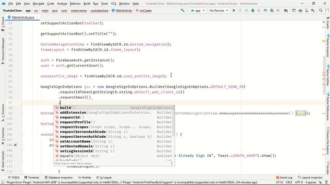
Task: Click the Apply Changes and Restart Activity icon
Action: [240, 10]
